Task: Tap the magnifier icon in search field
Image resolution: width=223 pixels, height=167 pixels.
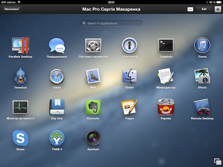Action: pos(84,23)
